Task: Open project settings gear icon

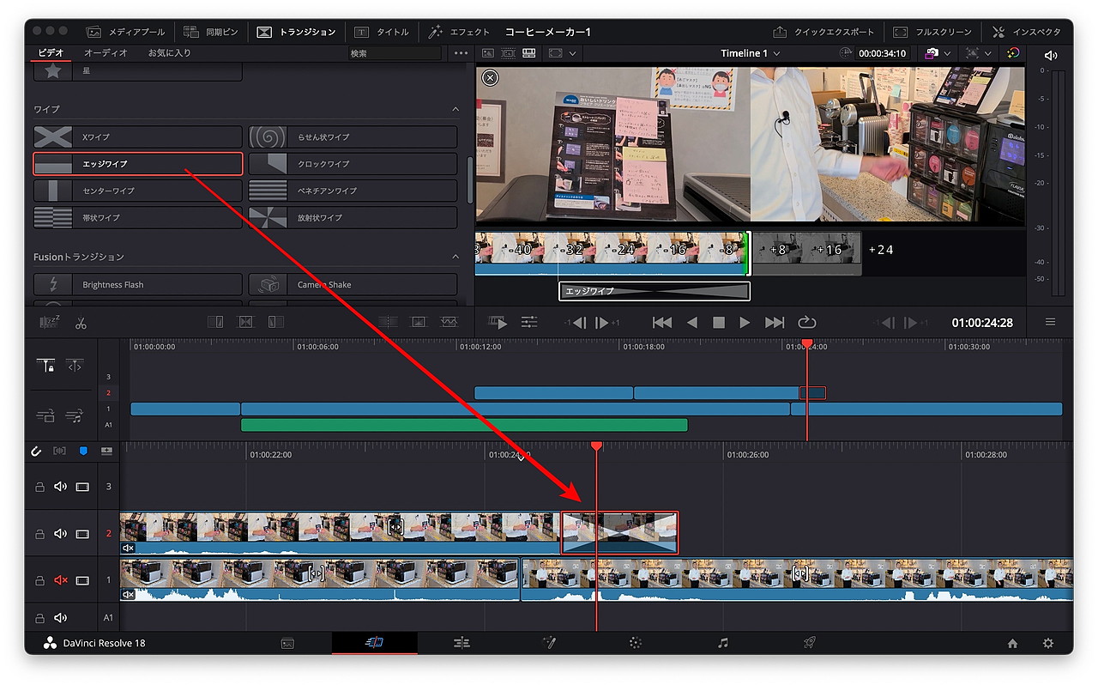Action: 1048,643
